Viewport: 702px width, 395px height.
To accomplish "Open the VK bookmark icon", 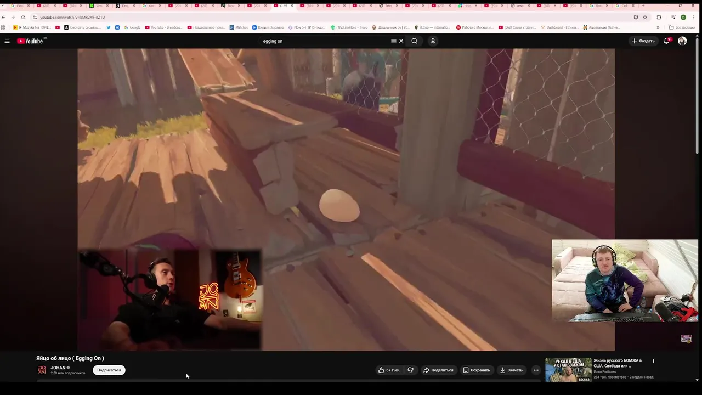I will click(x=117, y=27).
